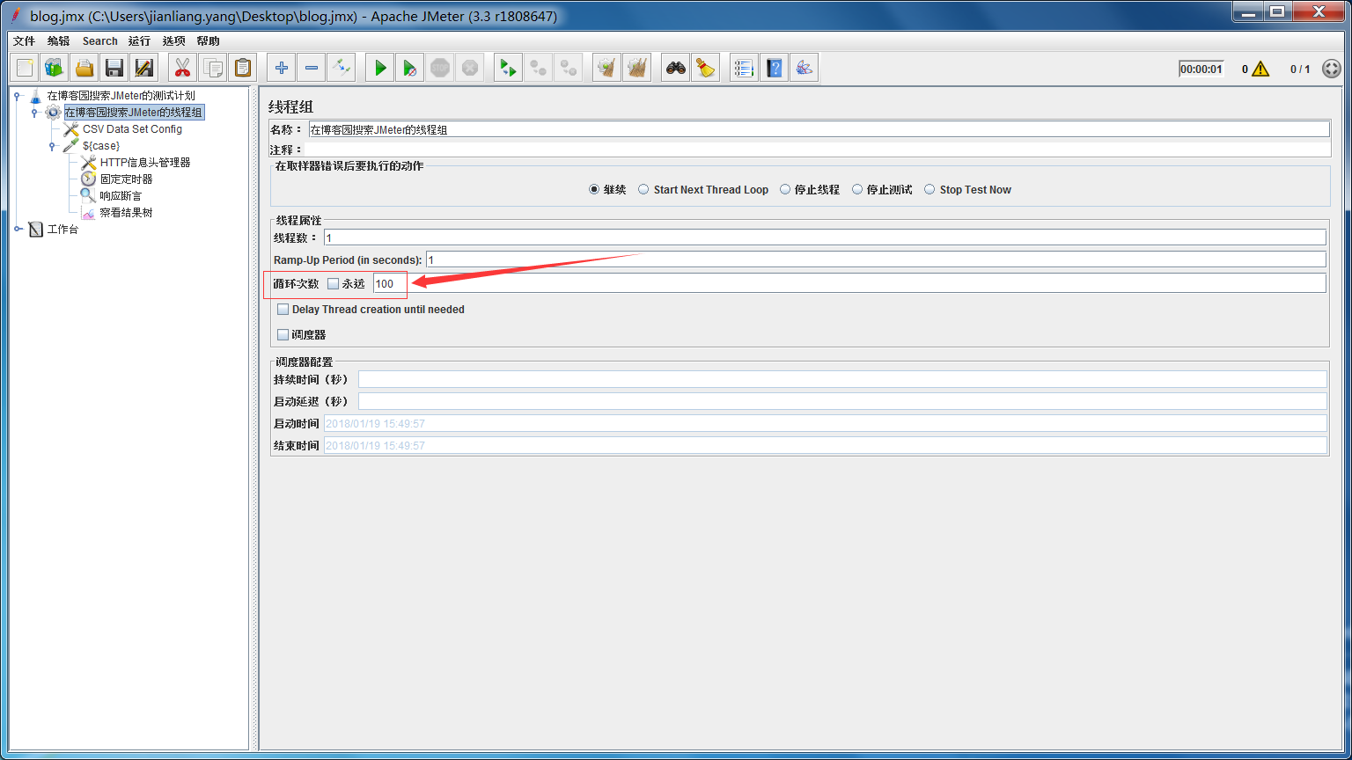Open the 运行 menu
The height and width of the screenshot is (760, 1352).
coord(139,40)
